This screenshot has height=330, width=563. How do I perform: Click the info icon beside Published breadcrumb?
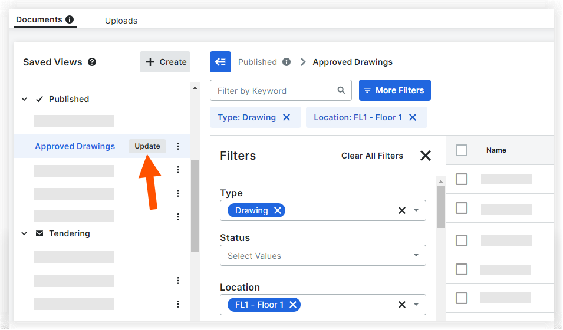(x=287, y=62)
